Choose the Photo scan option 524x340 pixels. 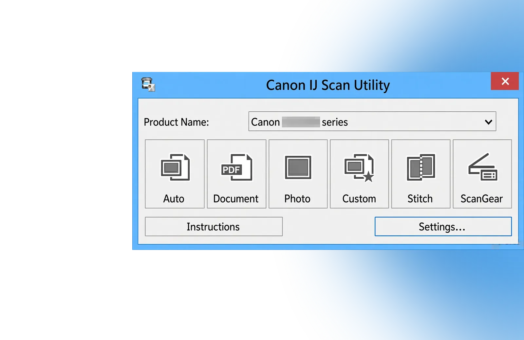tap(298, 174)
